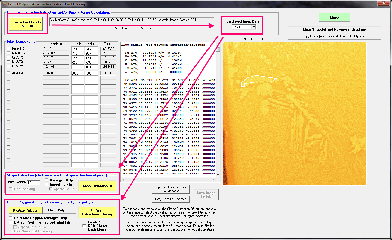Click the Browse For Classify DAT File button

tap(26, 24)
